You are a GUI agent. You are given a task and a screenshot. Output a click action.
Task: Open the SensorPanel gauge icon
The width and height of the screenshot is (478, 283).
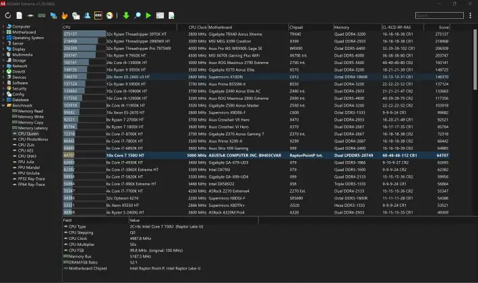tap(109, 15)
